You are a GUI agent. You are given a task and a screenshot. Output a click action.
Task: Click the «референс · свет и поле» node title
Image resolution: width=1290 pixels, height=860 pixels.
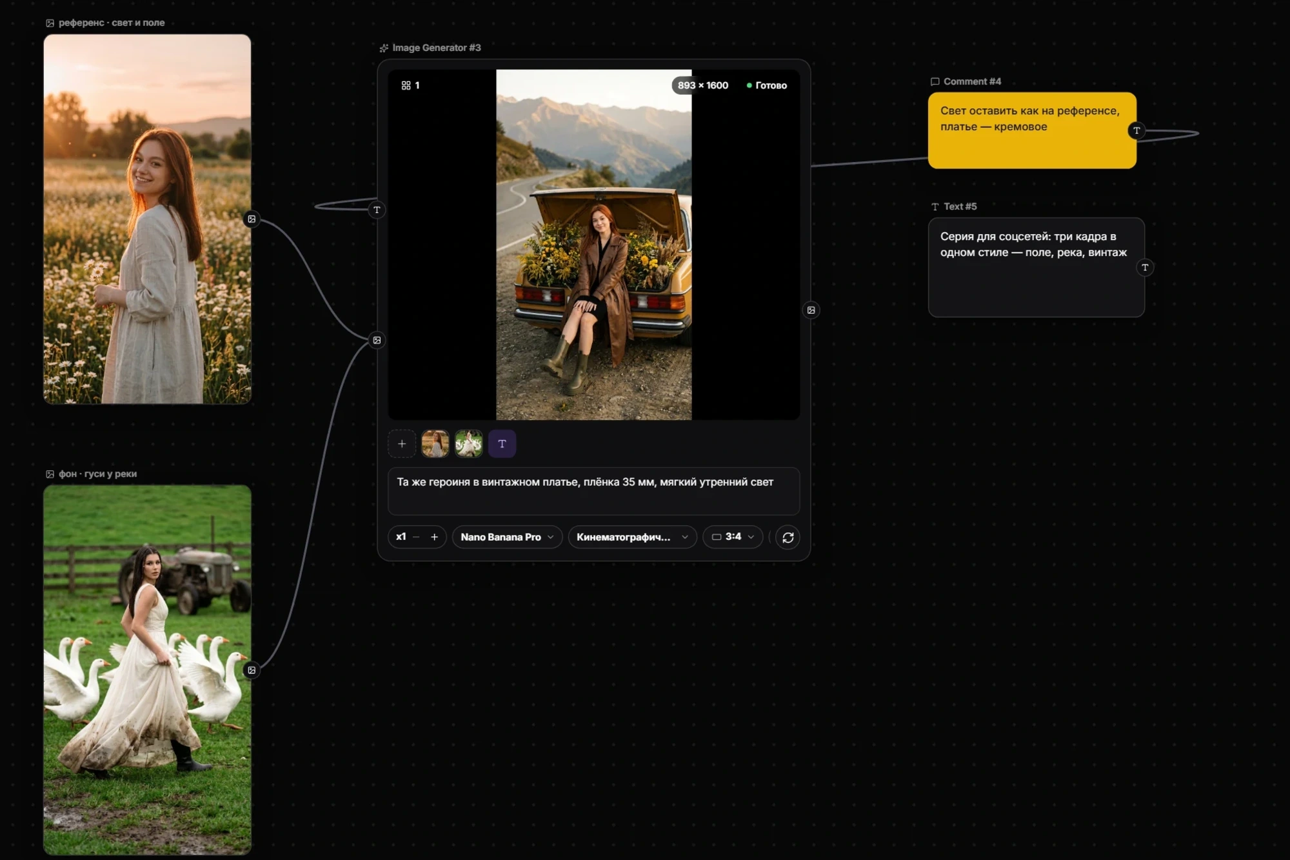[112, 23]
